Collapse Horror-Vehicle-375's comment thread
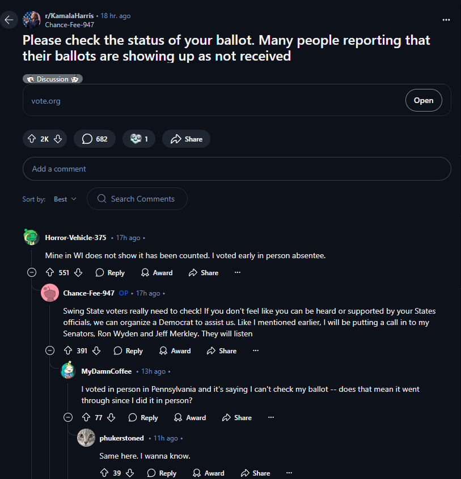The image size is (461, 479). tap(32, 272)
